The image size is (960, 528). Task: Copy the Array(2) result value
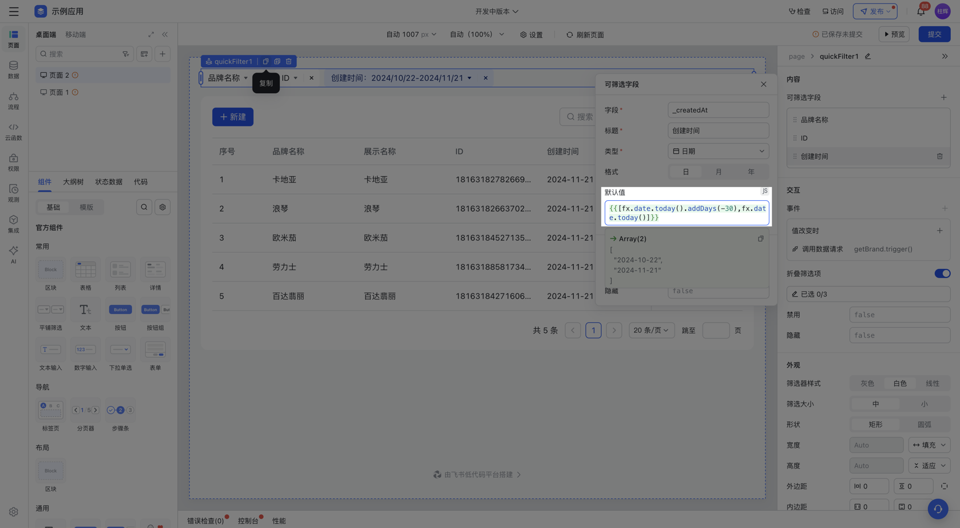click(x=760, y=239)
